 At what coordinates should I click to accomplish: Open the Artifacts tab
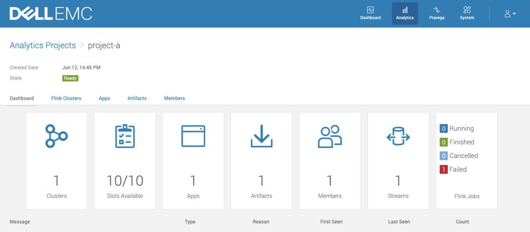(x=137, y=98)
